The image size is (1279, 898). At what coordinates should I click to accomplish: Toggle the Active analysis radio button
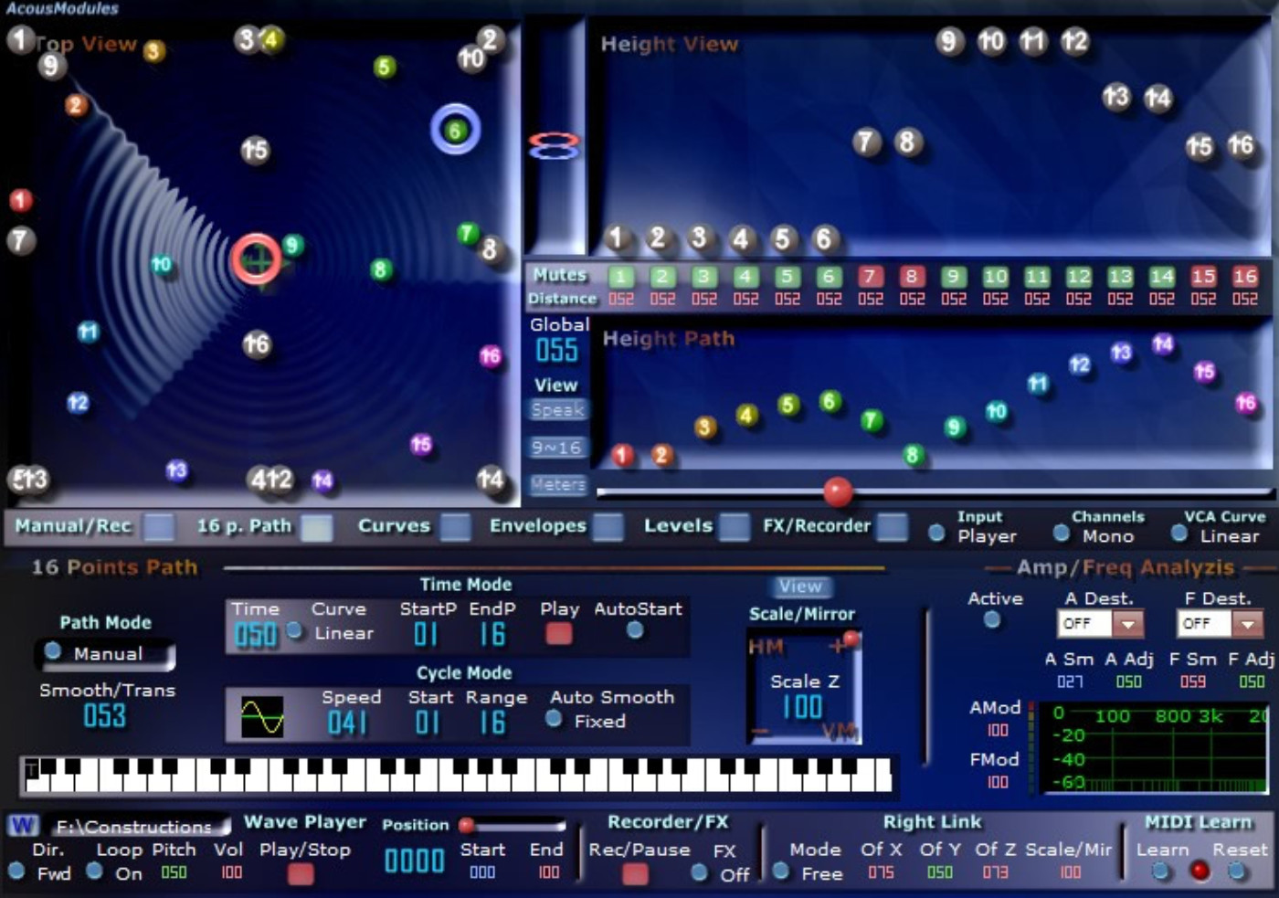(992, 620)
